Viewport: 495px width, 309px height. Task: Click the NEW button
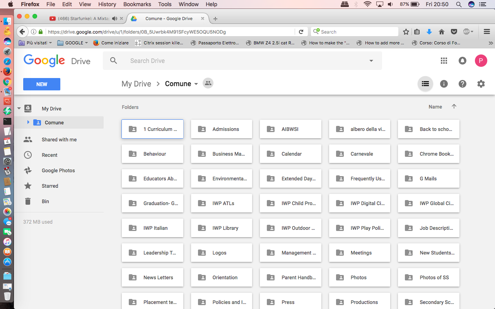point(42,84)
